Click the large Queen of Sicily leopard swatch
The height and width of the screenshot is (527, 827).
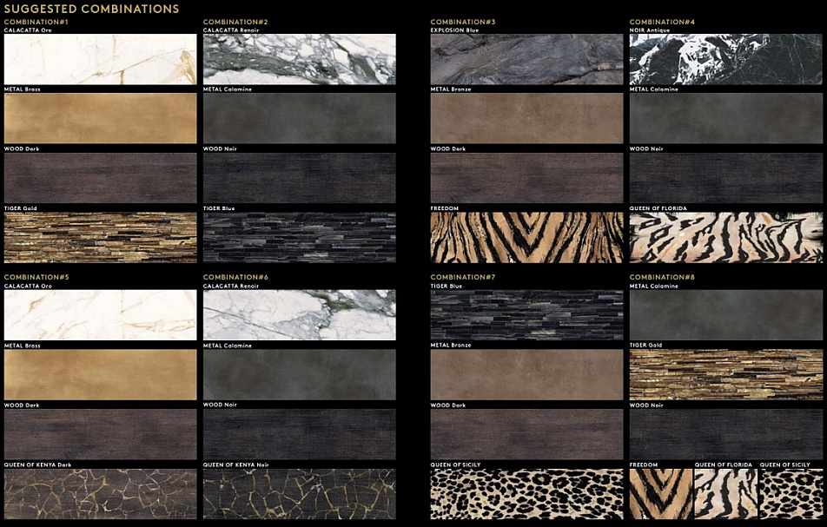click(526, 494)
